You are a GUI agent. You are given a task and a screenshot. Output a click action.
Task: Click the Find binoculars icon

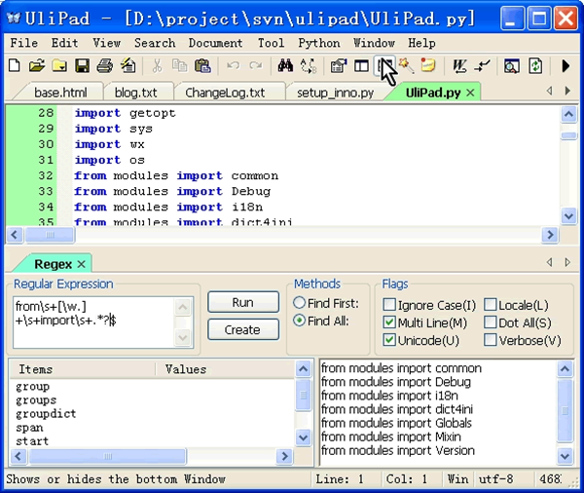tap(285, 66)
